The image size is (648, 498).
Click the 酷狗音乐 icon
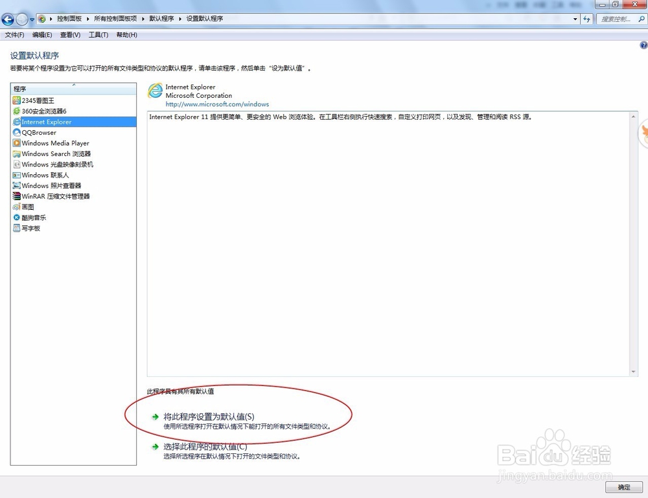(17, 218)
